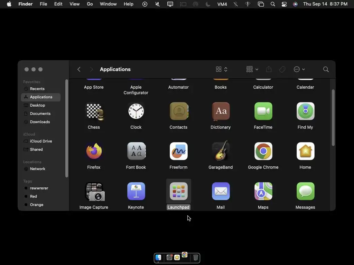Select Desktop in the sidebar

tap(41, 105)
